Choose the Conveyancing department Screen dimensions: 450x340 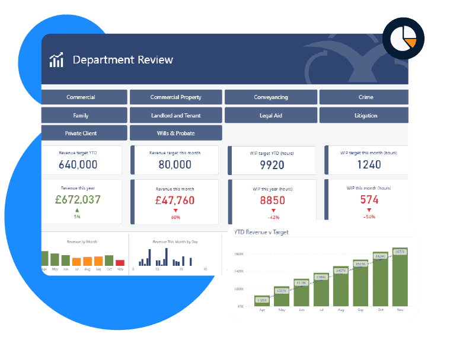point(270,97)
